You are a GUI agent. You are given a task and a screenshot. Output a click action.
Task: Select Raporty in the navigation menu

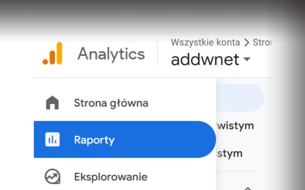(x=94, y=140)
